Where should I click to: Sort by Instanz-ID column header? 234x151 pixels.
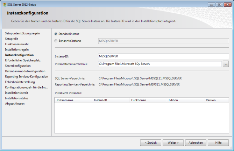(x=111, y=100)
